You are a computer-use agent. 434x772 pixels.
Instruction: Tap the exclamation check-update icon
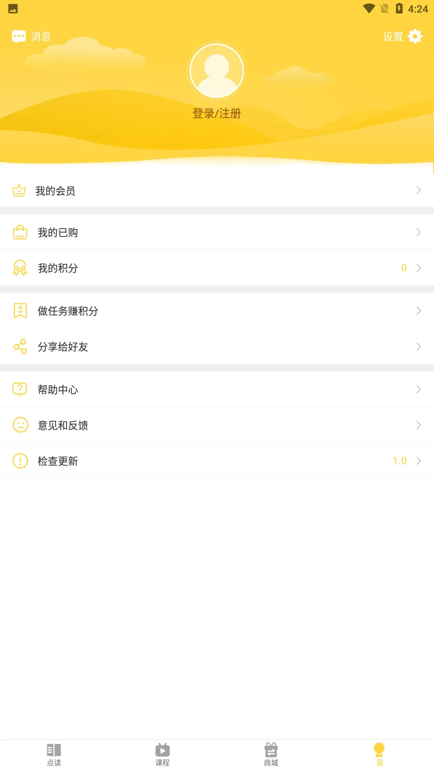[x=20, y=461]
